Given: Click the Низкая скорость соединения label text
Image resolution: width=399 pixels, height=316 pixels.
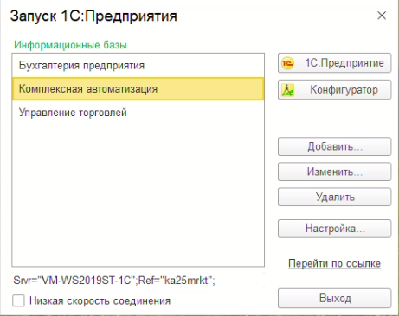Looking at the screenshot, I should (100, 300).
